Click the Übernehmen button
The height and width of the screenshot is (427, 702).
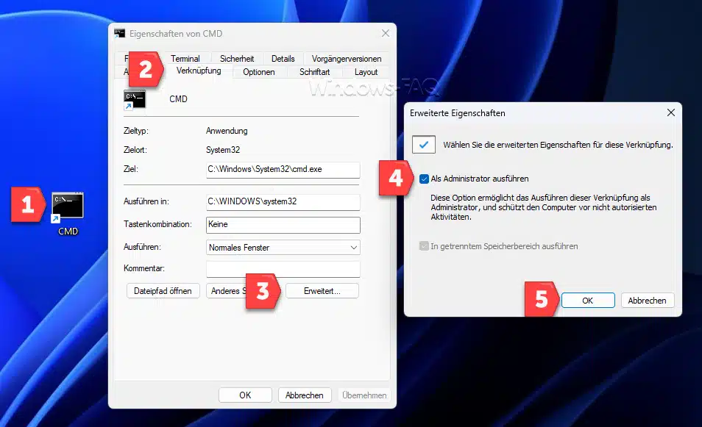364,395
